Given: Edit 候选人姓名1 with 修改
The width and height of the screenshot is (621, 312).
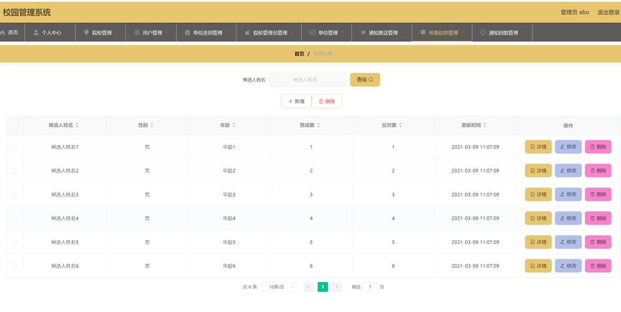Looking at the screenshot, I should [x=569, y=147].
